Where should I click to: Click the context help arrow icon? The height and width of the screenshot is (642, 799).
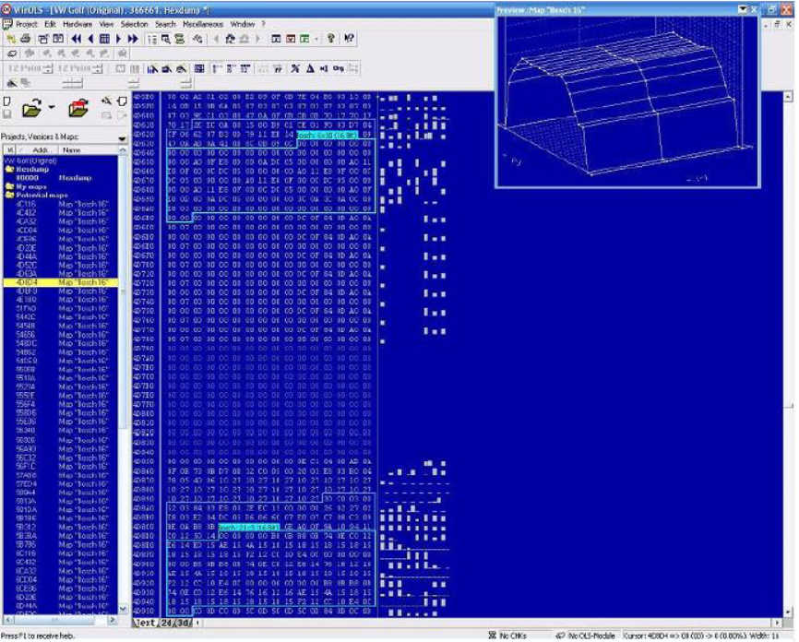pyautogui.click(x=349, y=39)
